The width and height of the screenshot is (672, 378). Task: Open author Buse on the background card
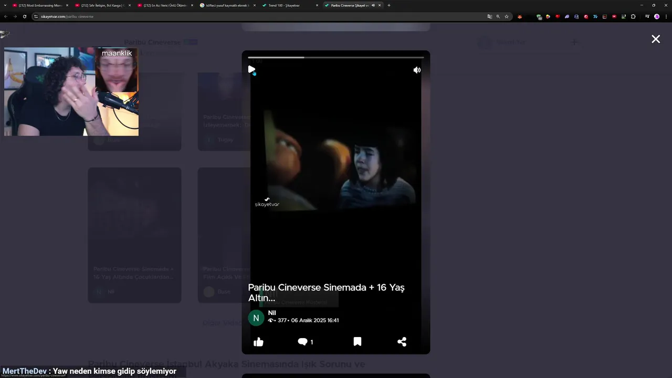(224, 291)
